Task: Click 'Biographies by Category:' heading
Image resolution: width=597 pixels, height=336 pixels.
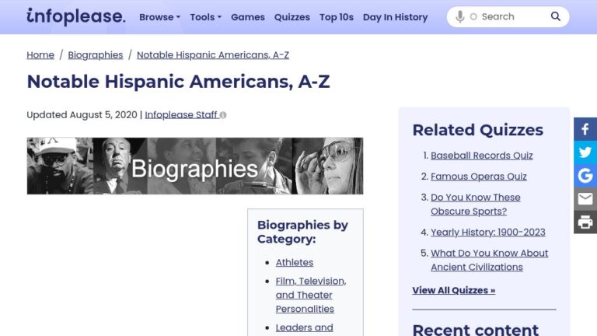Action: (302, 232)
